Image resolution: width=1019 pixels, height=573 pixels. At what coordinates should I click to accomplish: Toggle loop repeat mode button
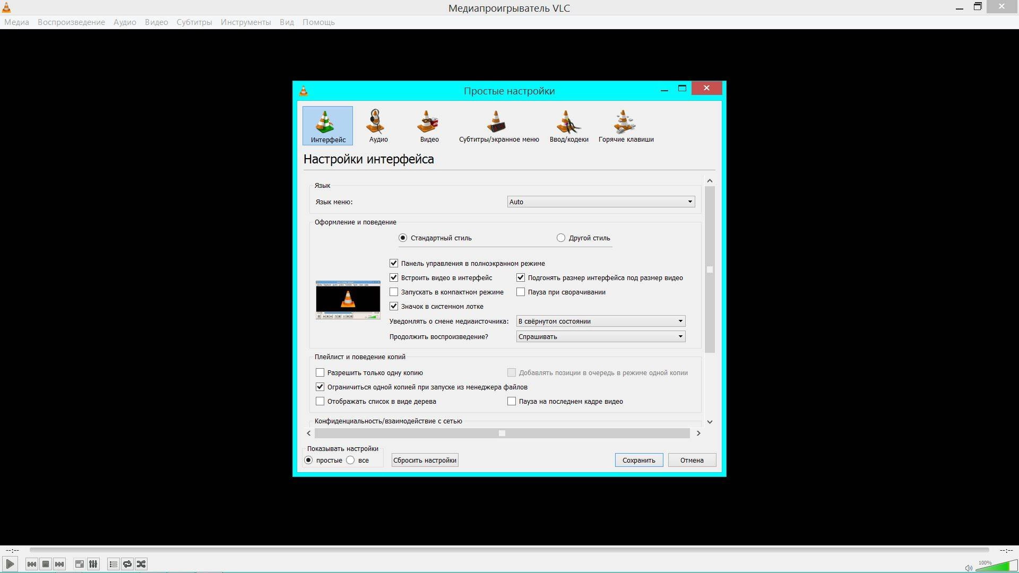127,564
